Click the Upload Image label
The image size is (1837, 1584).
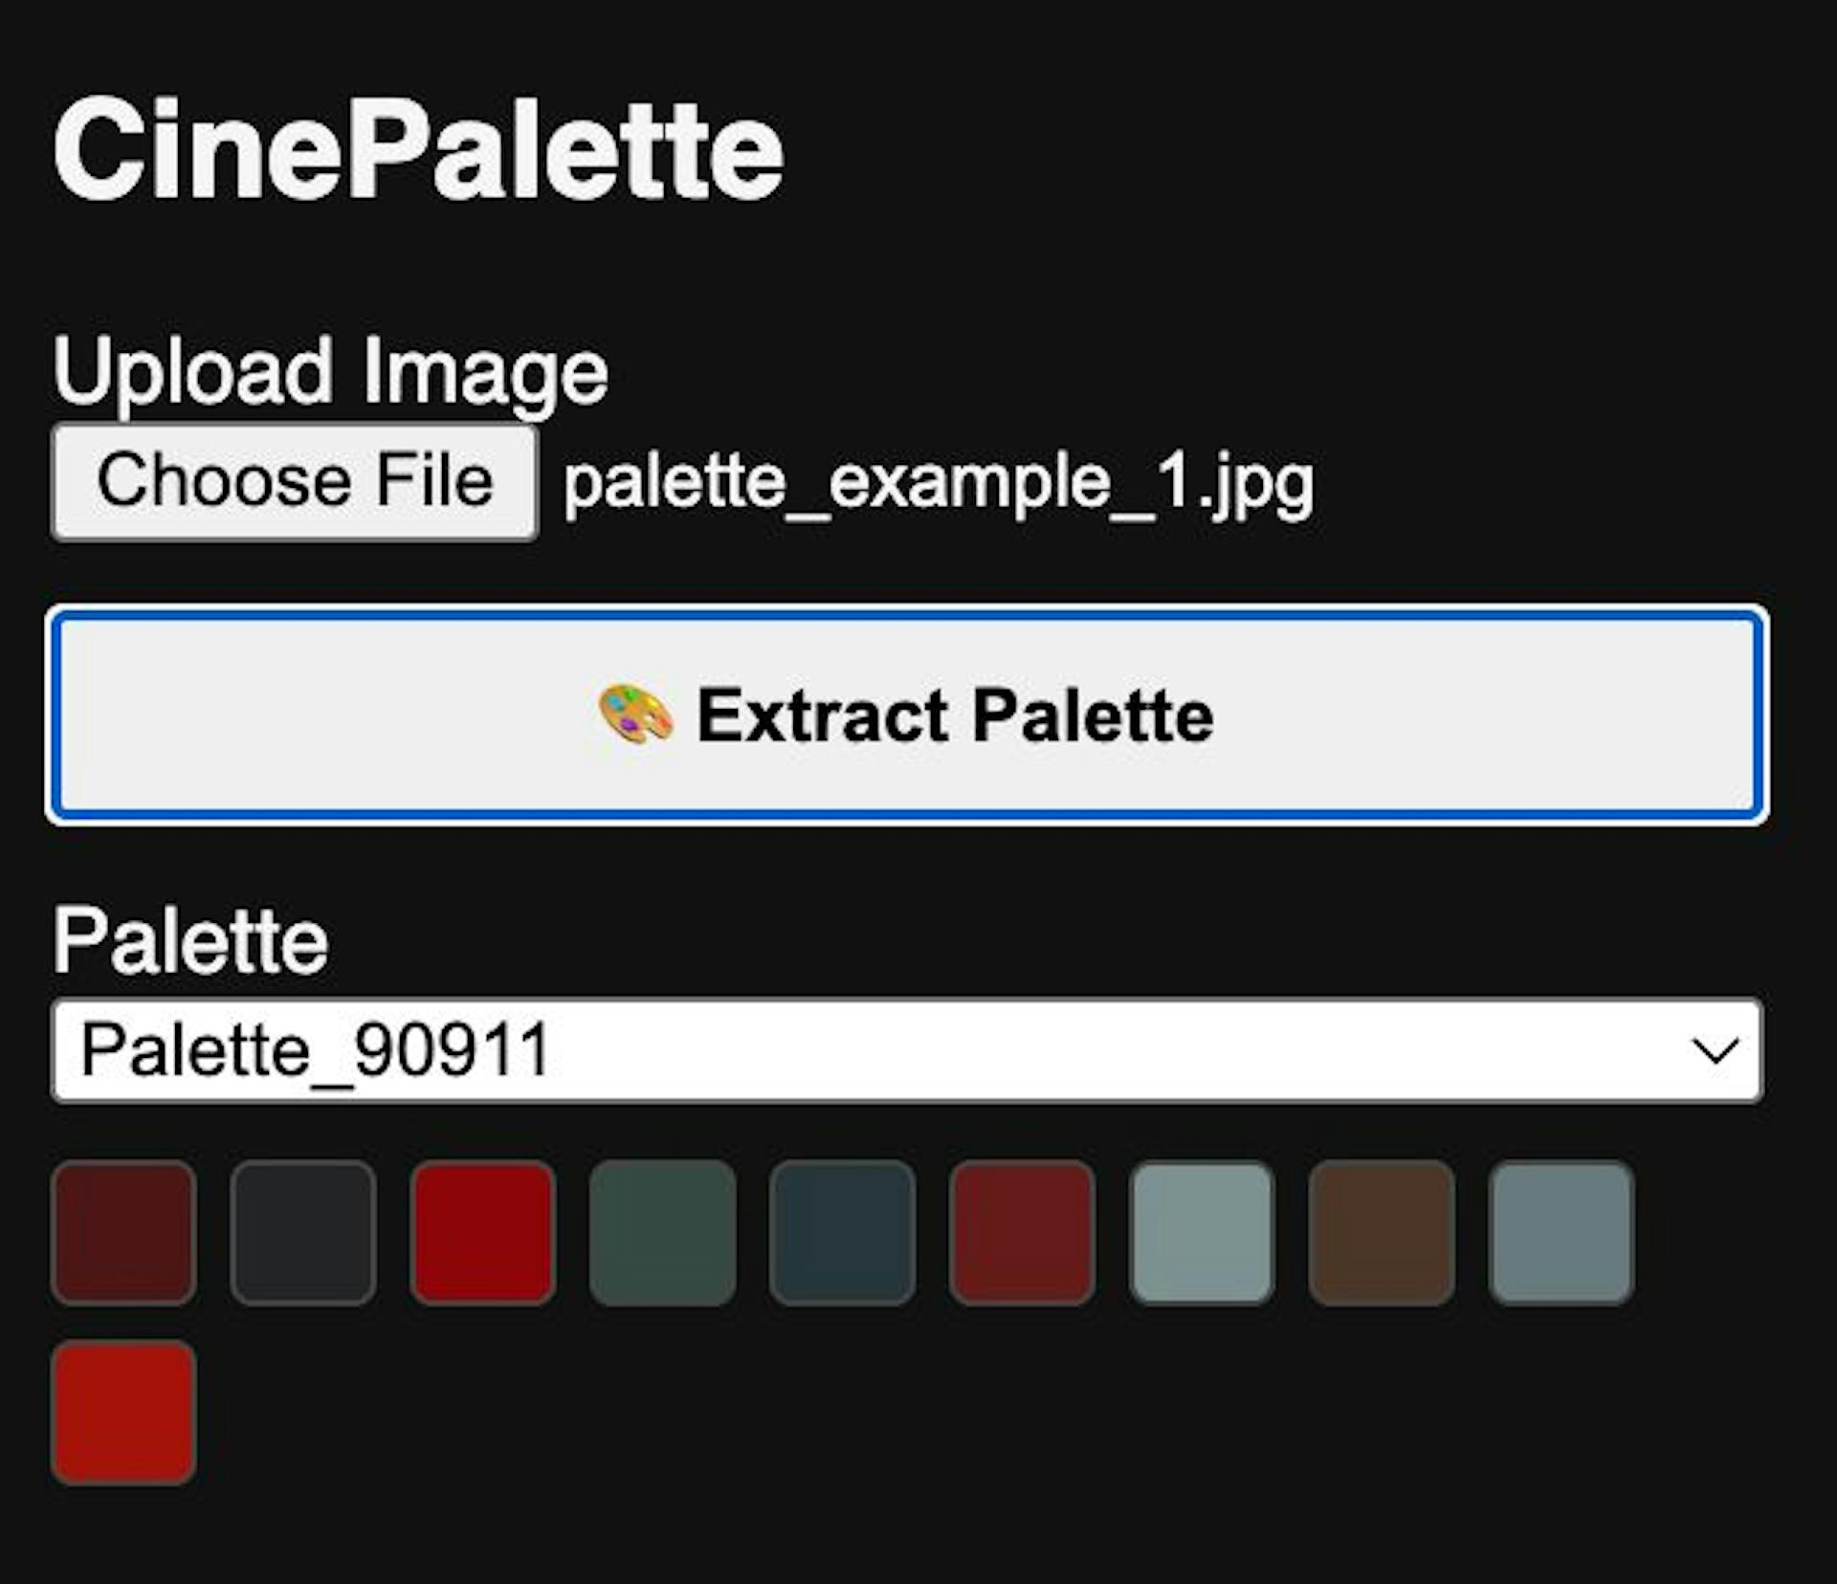coord(330,371)
